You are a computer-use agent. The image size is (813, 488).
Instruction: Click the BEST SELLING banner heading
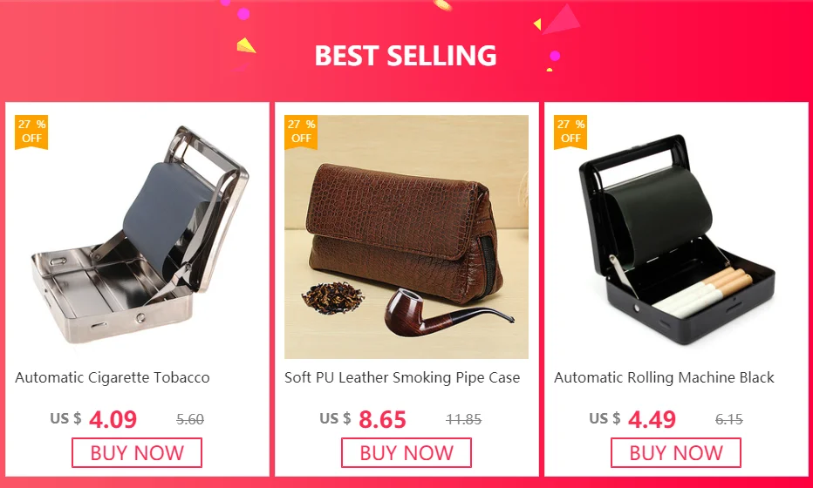pyautogui.click(x=406, y=56)
